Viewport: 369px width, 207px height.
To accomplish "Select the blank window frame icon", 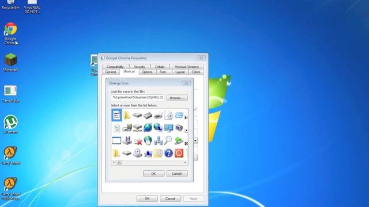I will (116, 140).
